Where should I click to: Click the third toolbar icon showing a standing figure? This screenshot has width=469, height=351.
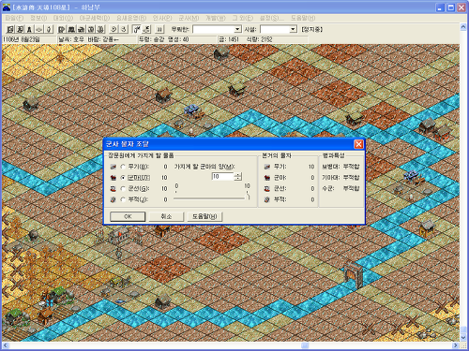tap(29, 29)
